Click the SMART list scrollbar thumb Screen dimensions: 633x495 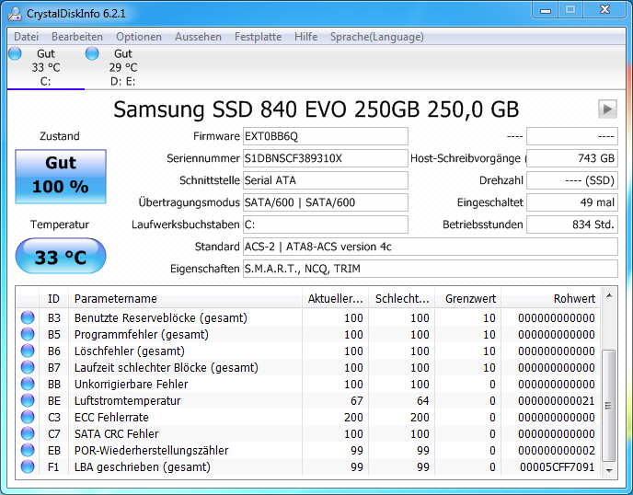(609, 406)
